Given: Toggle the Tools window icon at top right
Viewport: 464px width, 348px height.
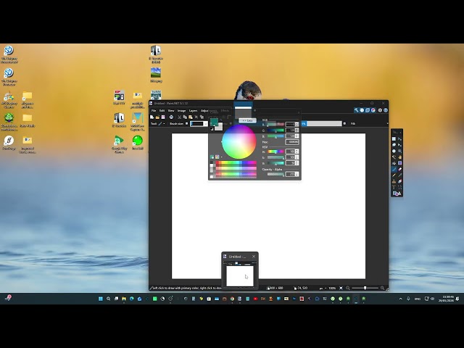Looking at the screenshot, I should [356, 110].
